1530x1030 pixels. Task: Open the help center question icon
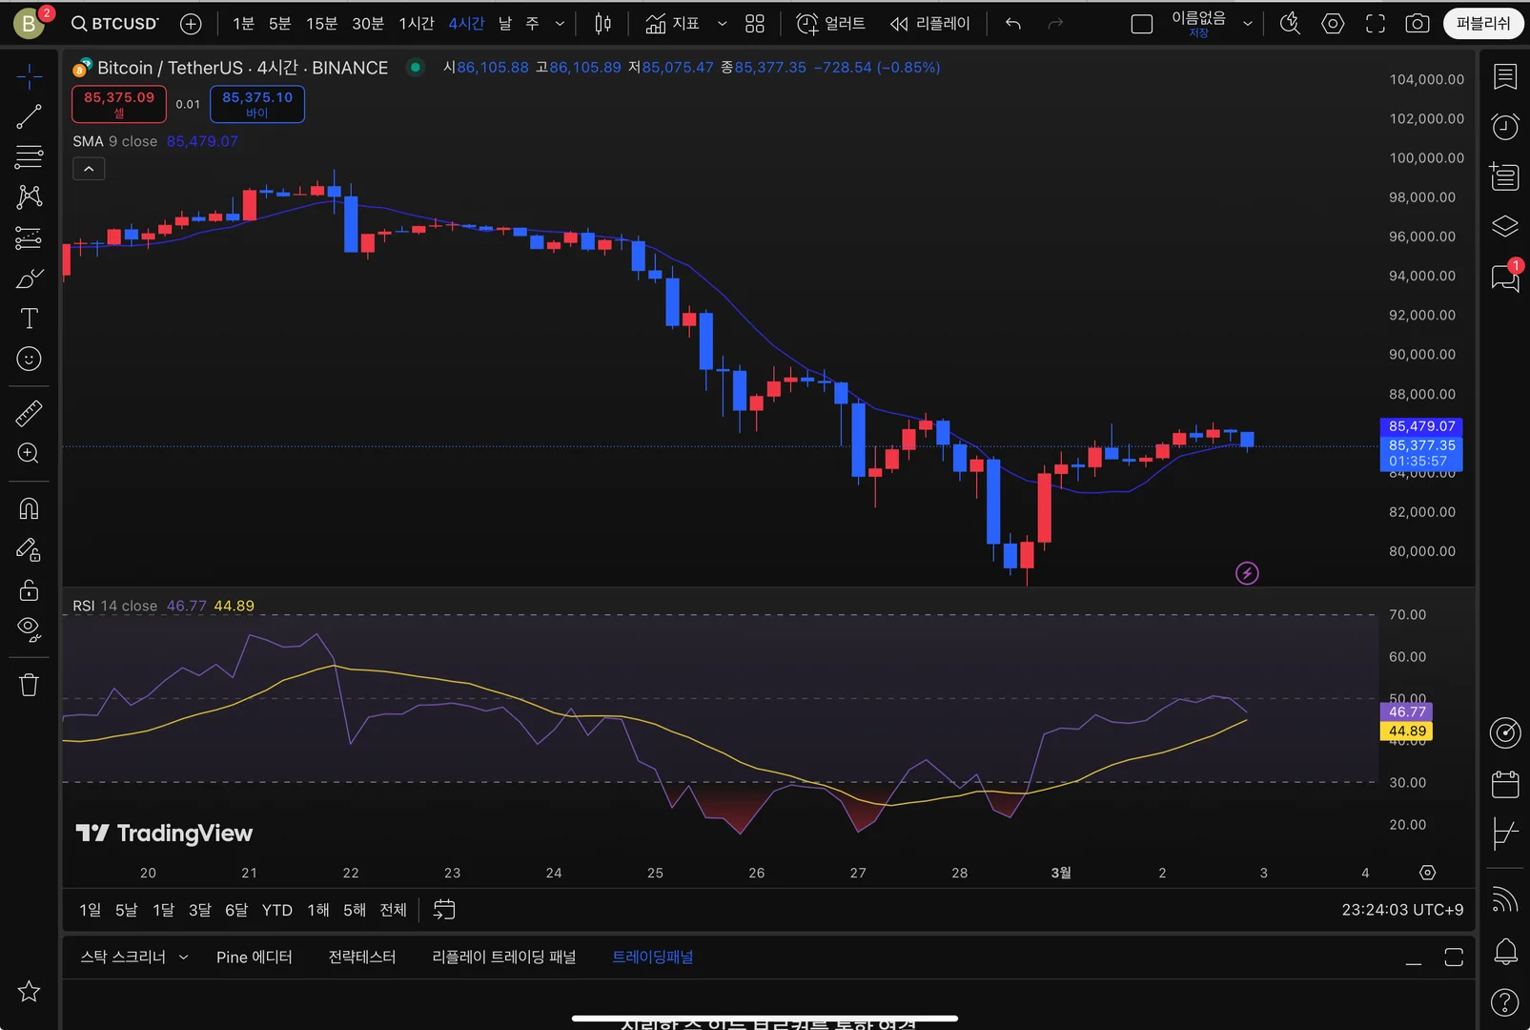(1505, 1002)
